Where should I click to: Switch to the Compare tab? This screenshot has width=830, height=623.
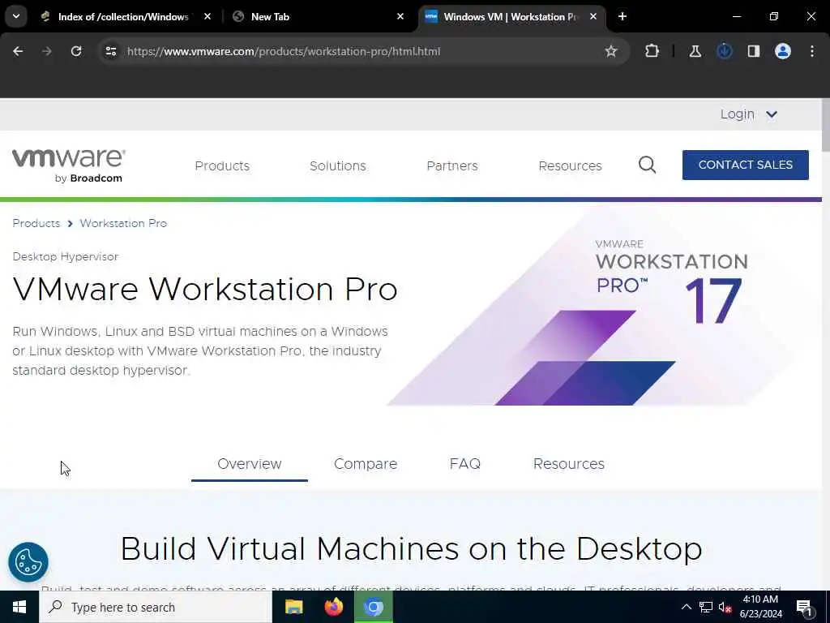(x=366, y=464)
